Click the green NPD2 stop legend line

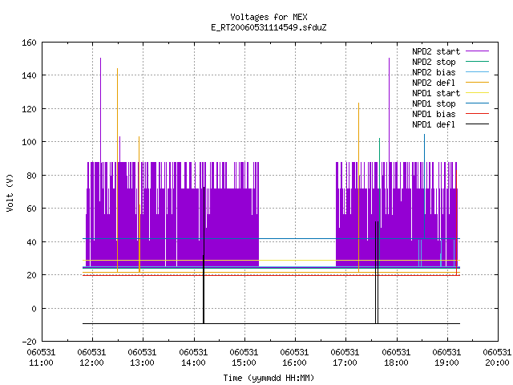[477, 61]
